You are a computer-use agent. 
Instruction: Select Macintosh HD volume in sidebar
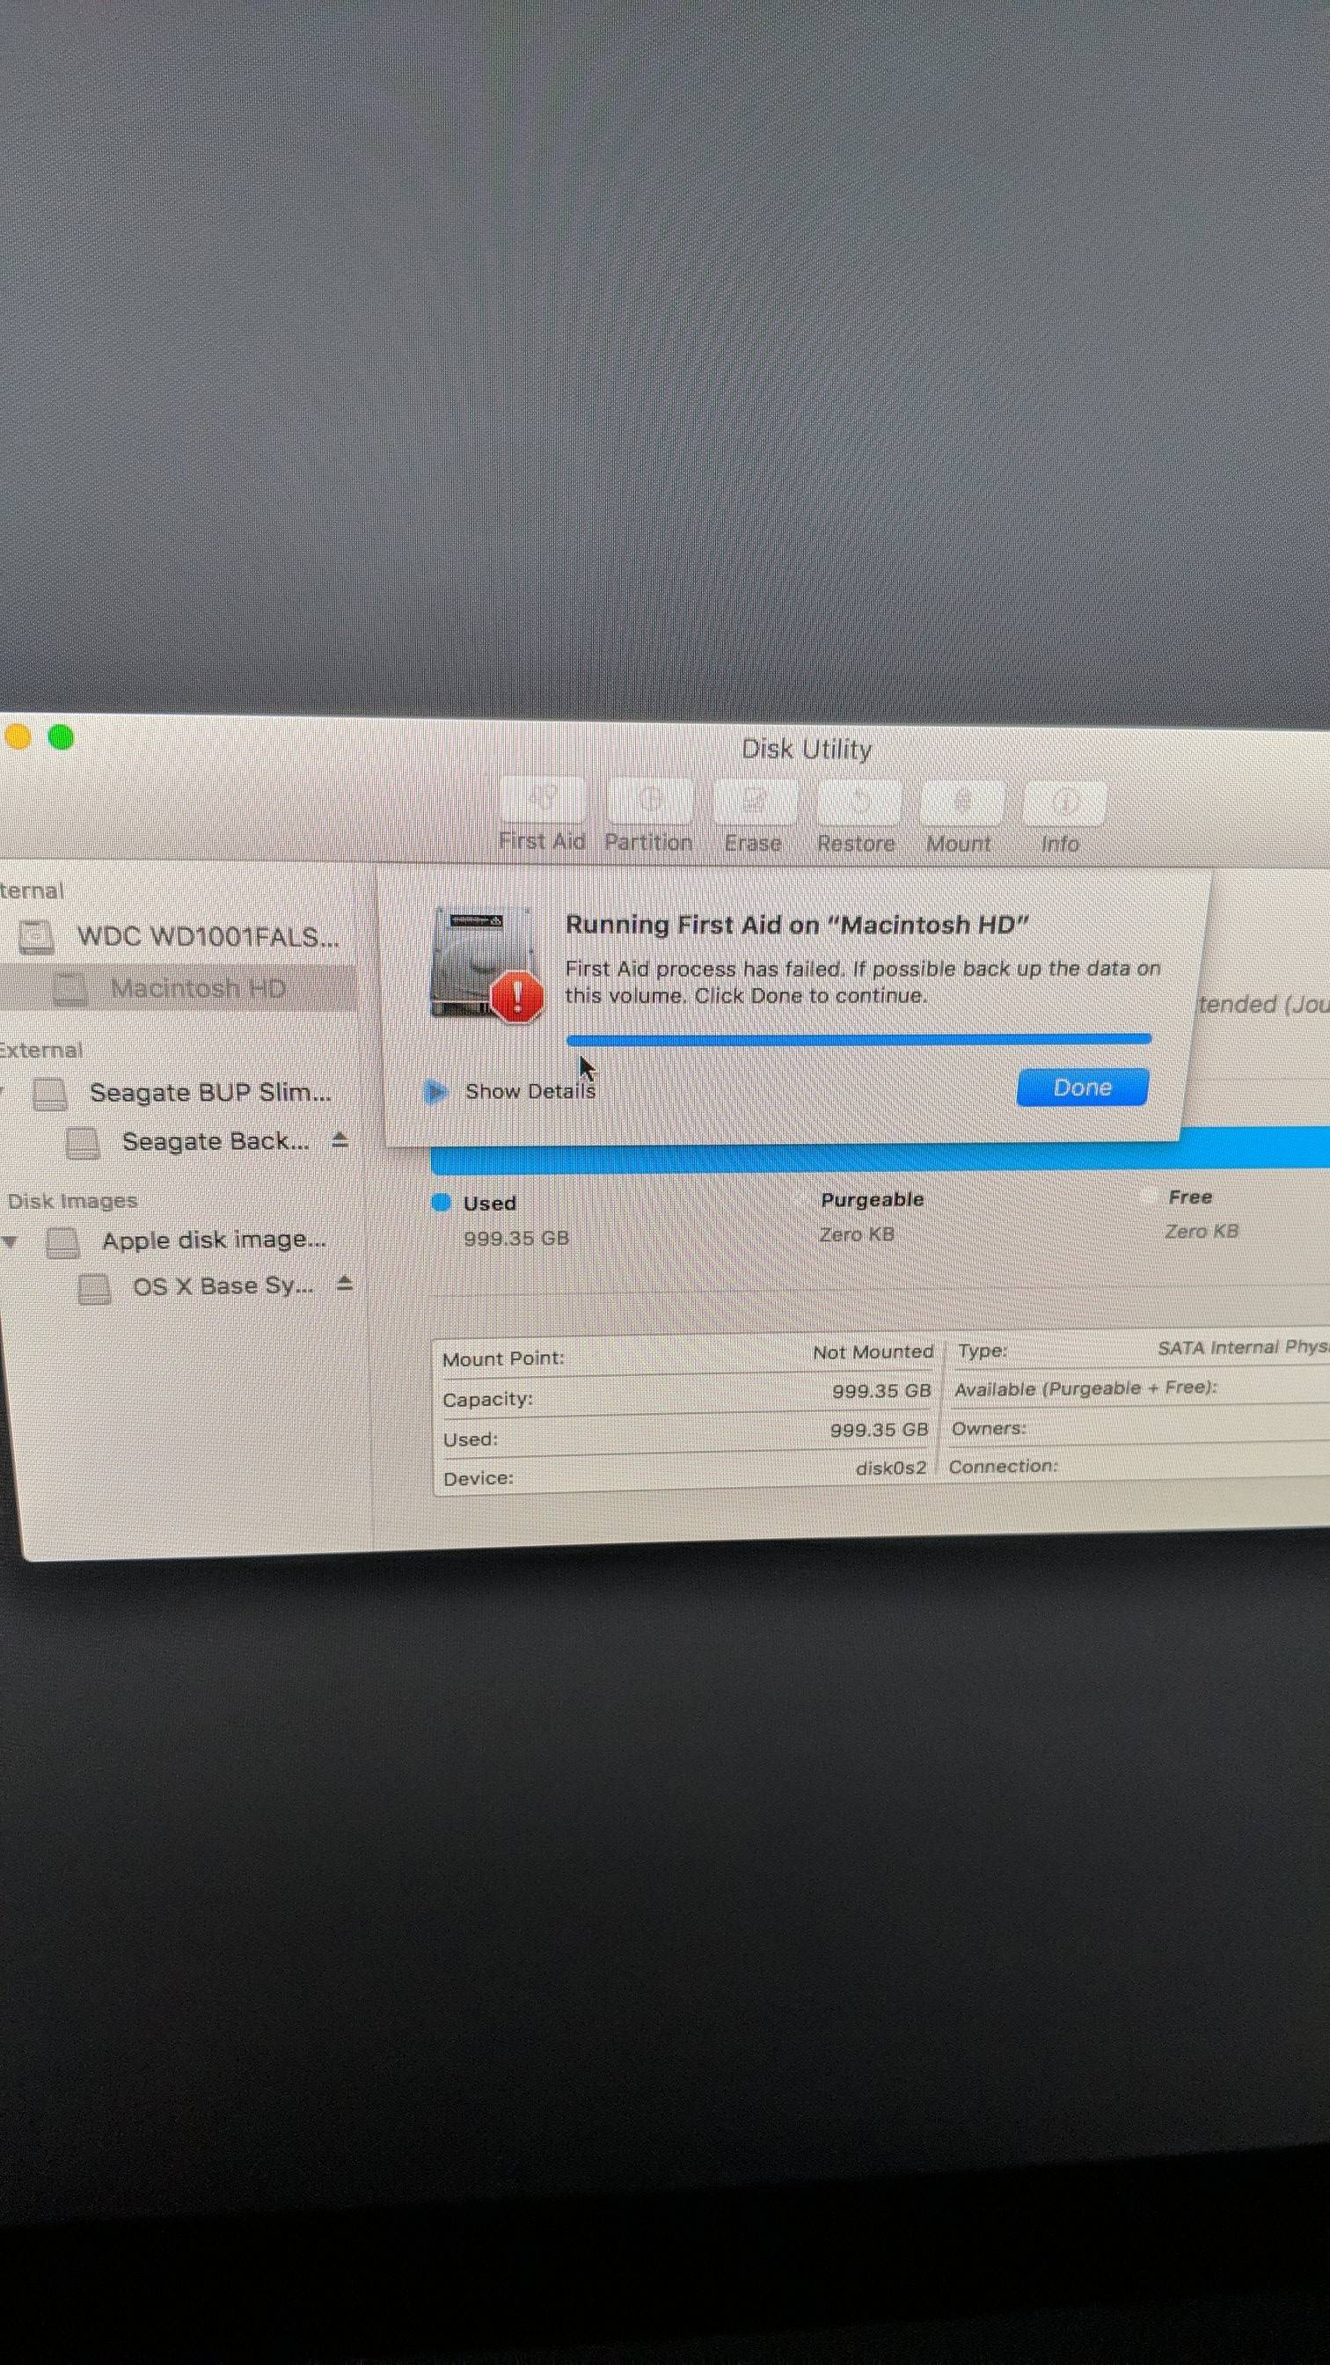click(179, 988)
